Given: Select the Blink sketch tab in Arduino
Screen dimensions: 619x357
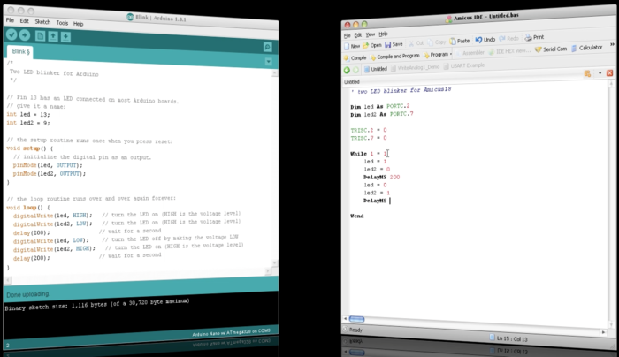Looking at the screenshot, I should tap(20, 51).
